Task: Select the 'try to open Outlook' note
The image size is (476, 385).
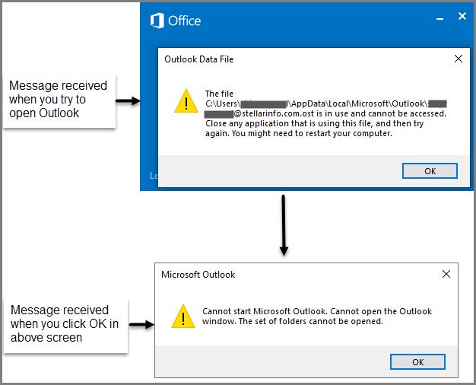Action: pyautogui.click(x=58, y=100)
